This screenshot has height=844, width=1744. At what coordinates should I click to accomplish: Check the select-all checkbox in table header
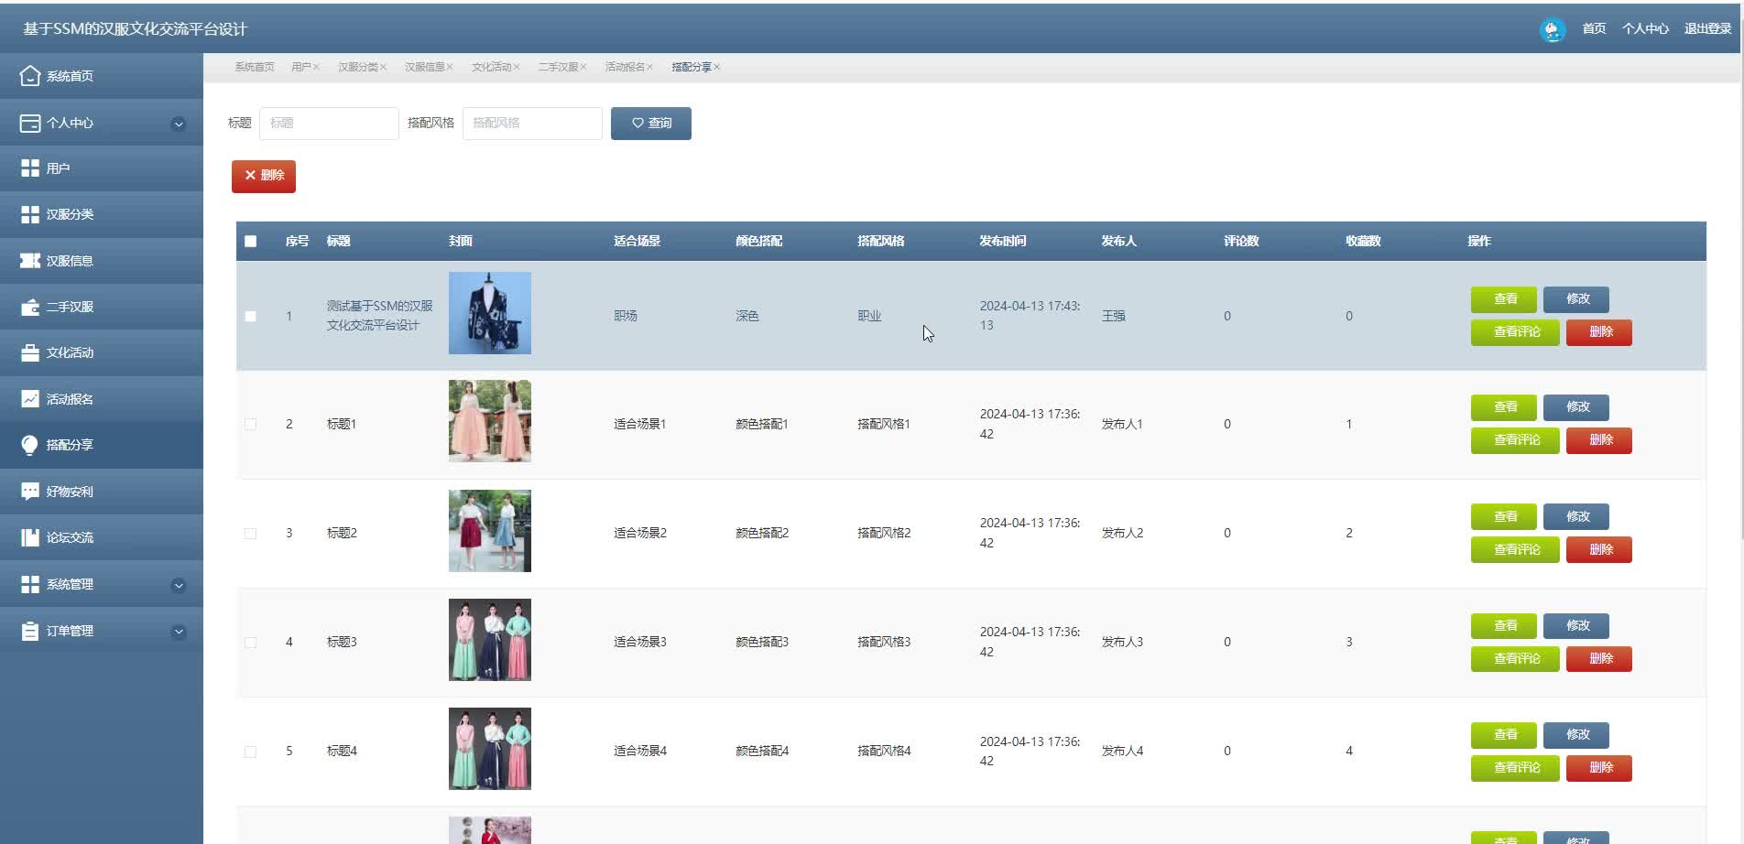(251, 241)
